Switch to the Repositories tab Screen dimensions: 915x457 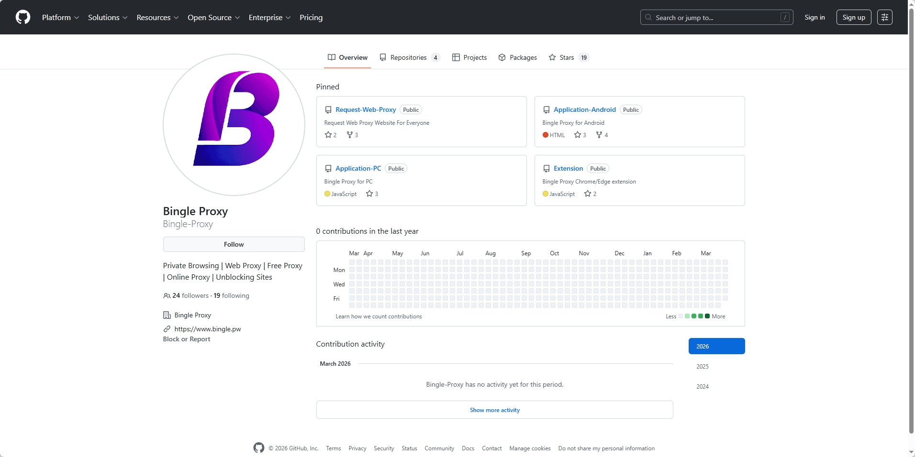coord(409,57)
